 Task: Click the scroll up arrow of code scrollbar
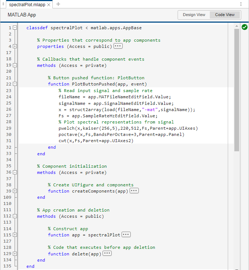click(237, 26)
